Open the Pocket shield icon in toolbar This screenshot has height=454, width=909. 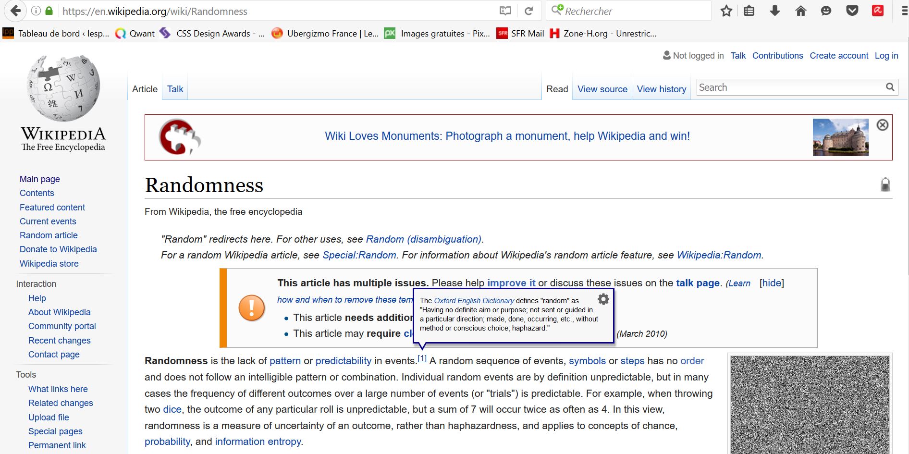click(x=852, y=11)
